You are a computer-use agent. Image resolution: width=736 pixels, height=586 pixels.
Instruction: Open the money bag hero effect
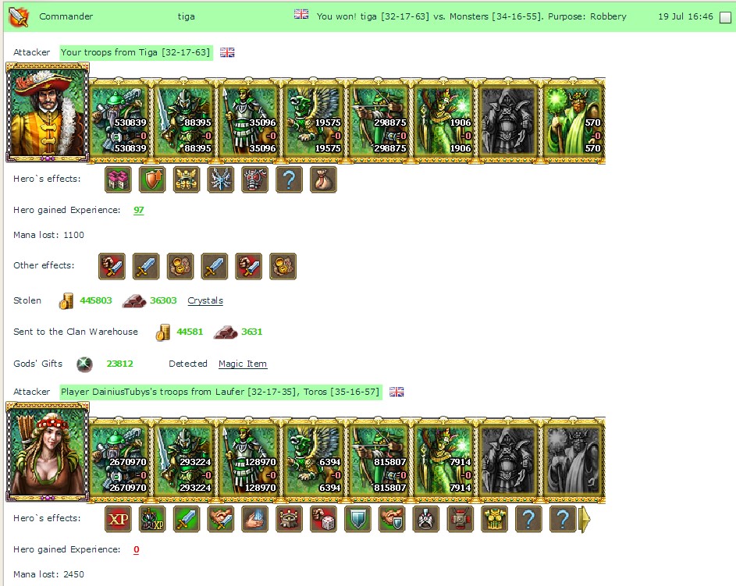click(x=323, y=179)
